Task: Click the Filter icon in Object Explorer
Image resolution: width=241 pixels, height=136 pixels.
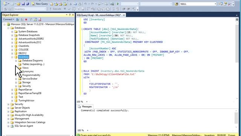Action: pyautogui.click(x=31, y=20)
